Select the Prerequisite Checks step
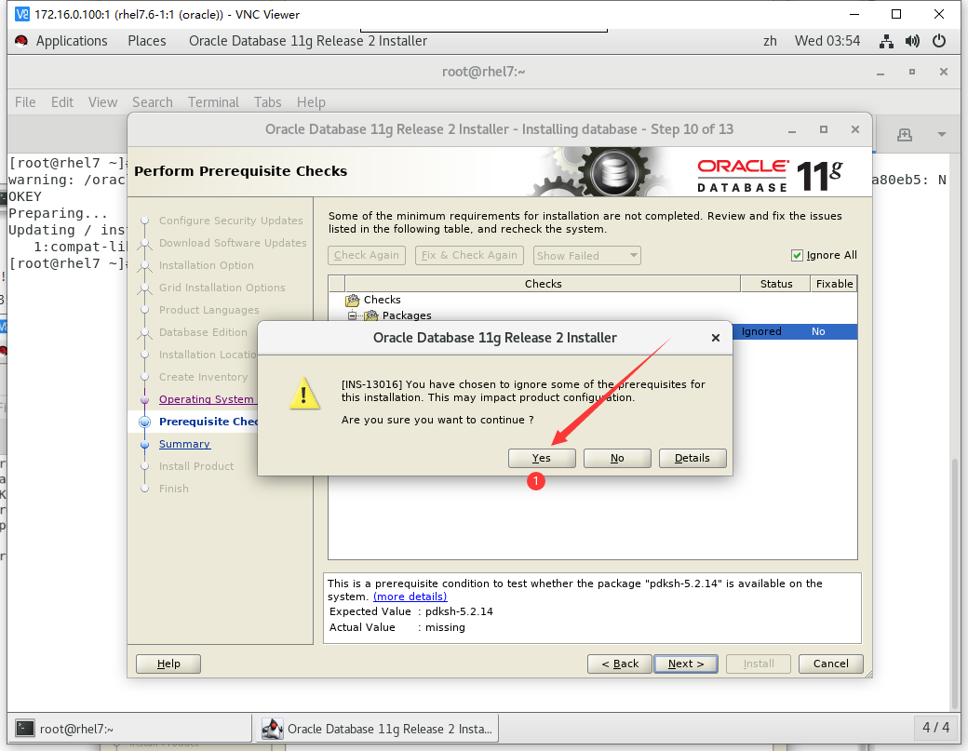This screenshot has height=751, width=968. (x=208, y=422)
